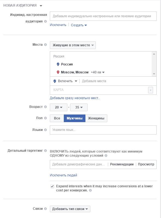
Task: Open minimum age dropdown showing 20
Action: (x=59, y=107)
